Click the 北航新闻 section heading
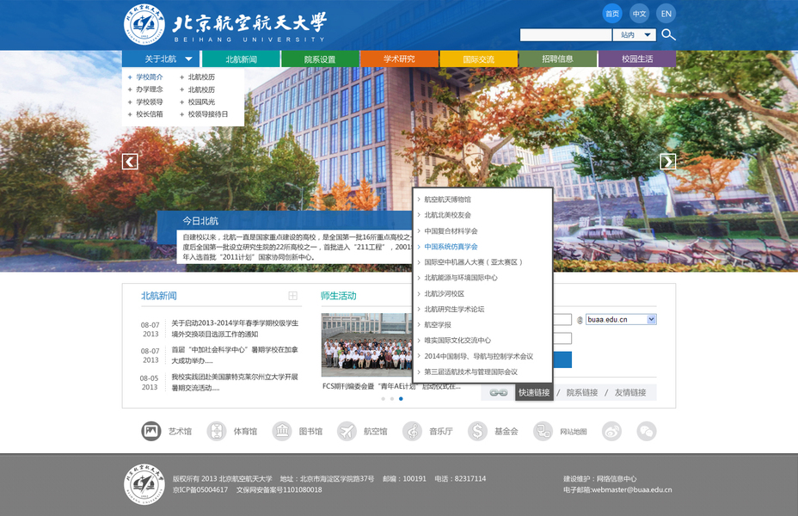 pyautogui.click(x=159, y=296)
